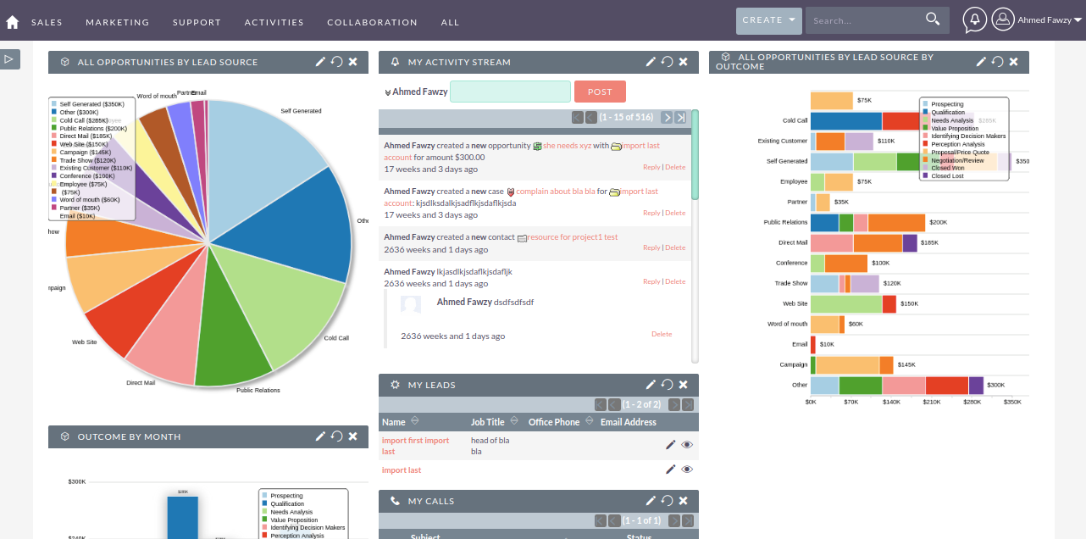Expand the collapsed sidebar arrow toggle
The image size is (1086, 539).
(9, 59)
